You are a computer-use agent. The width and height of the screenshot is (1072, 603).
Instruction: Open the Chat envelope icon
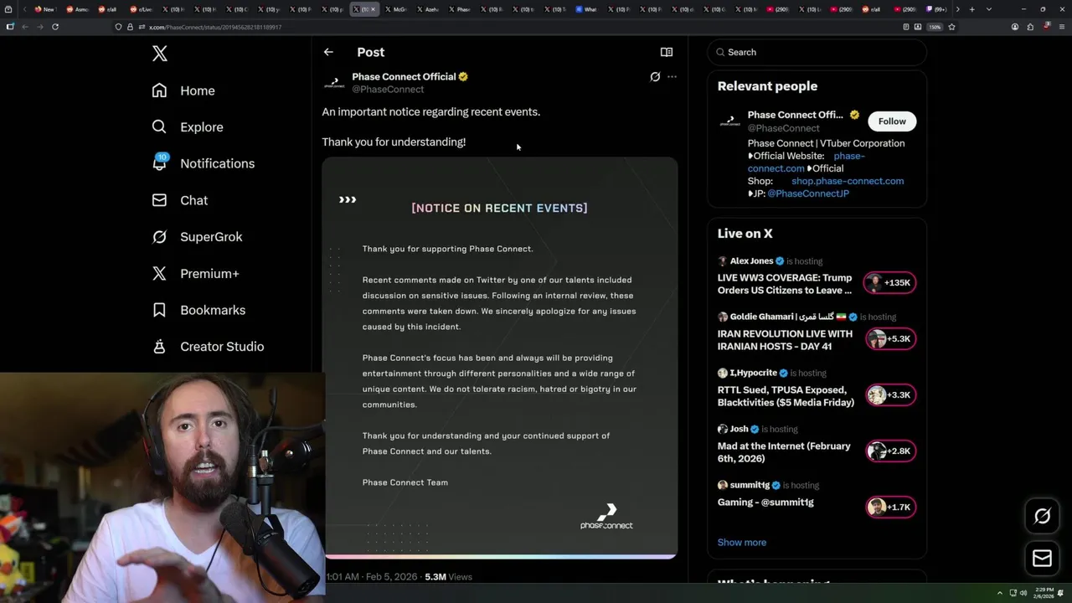159,200
